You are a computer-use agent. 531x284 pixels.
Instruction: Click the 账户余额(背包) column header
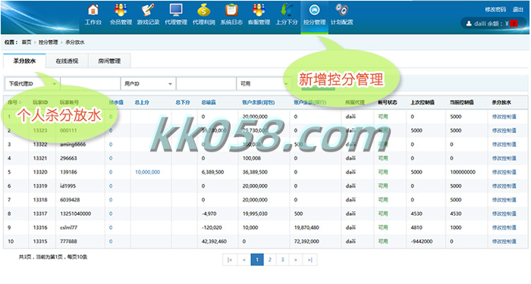[259, 102]
